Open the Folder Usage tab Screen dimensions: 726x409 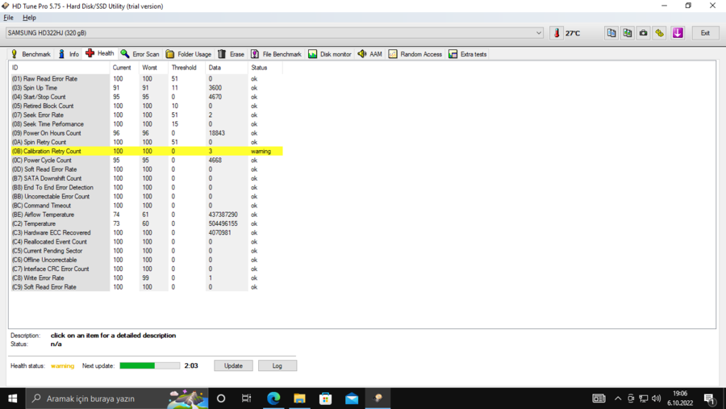coord(189,54)
